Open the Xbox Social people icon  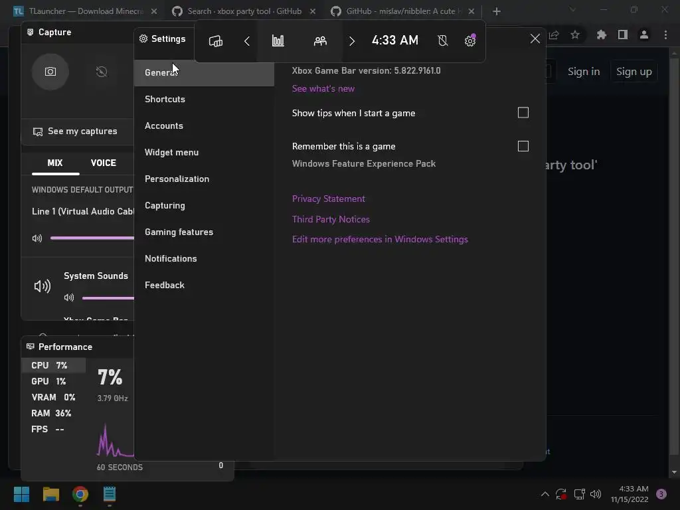320,41
